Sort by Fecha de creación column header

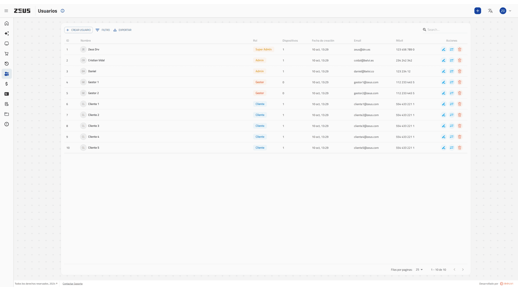323,41
